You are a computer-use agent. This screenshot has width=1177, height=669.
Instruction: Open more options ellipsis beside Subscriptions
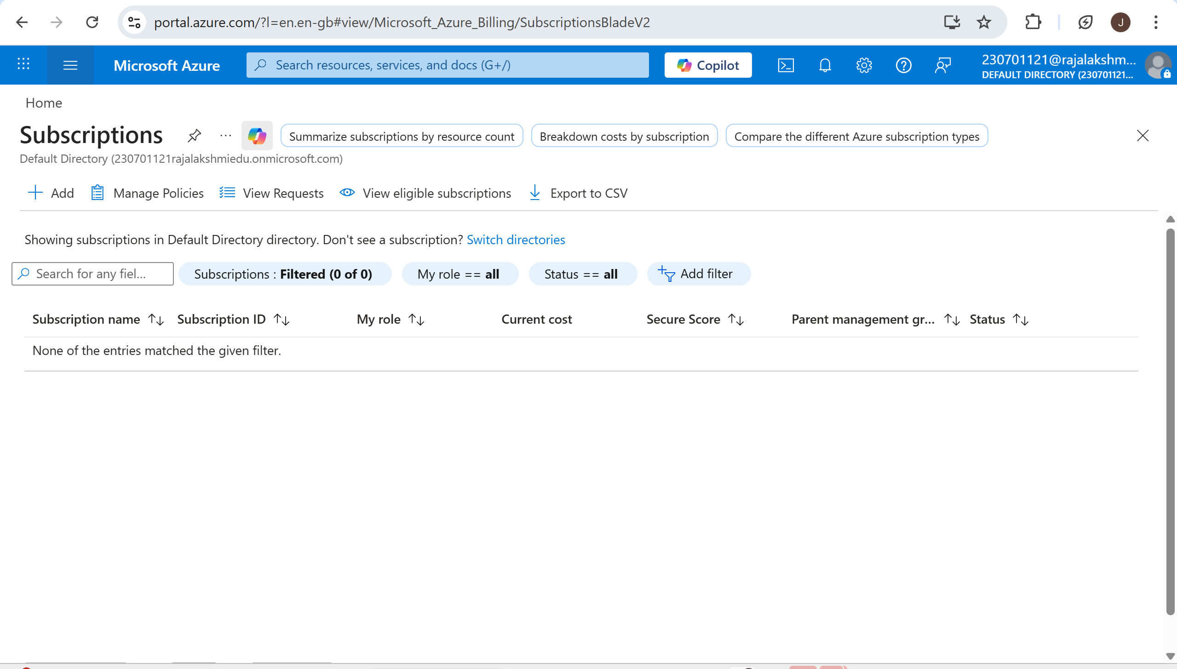[225, 136]
